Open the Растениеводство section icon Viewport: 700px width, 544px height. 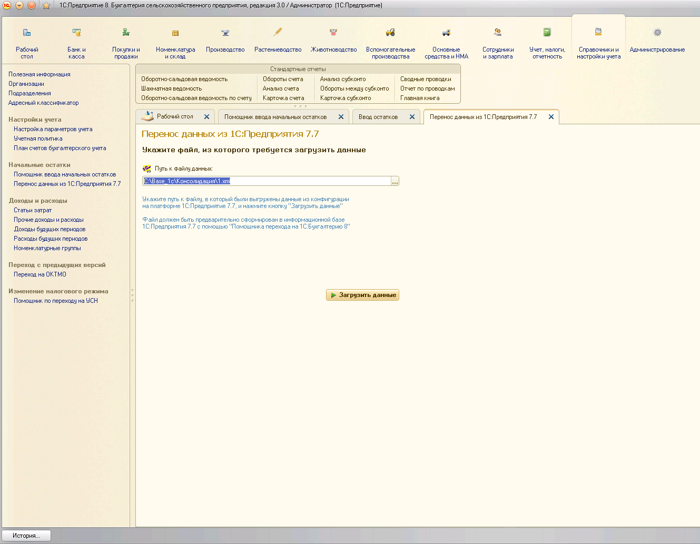[x=278, y=33]
